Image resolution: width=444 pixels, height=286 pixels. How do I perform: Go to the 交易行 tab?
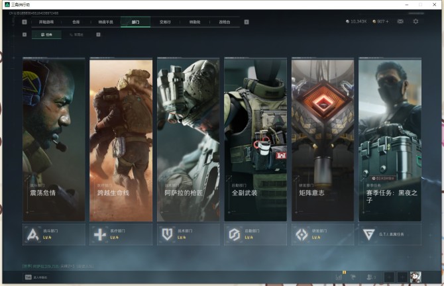pyautogui.click(x=165, y=22)
